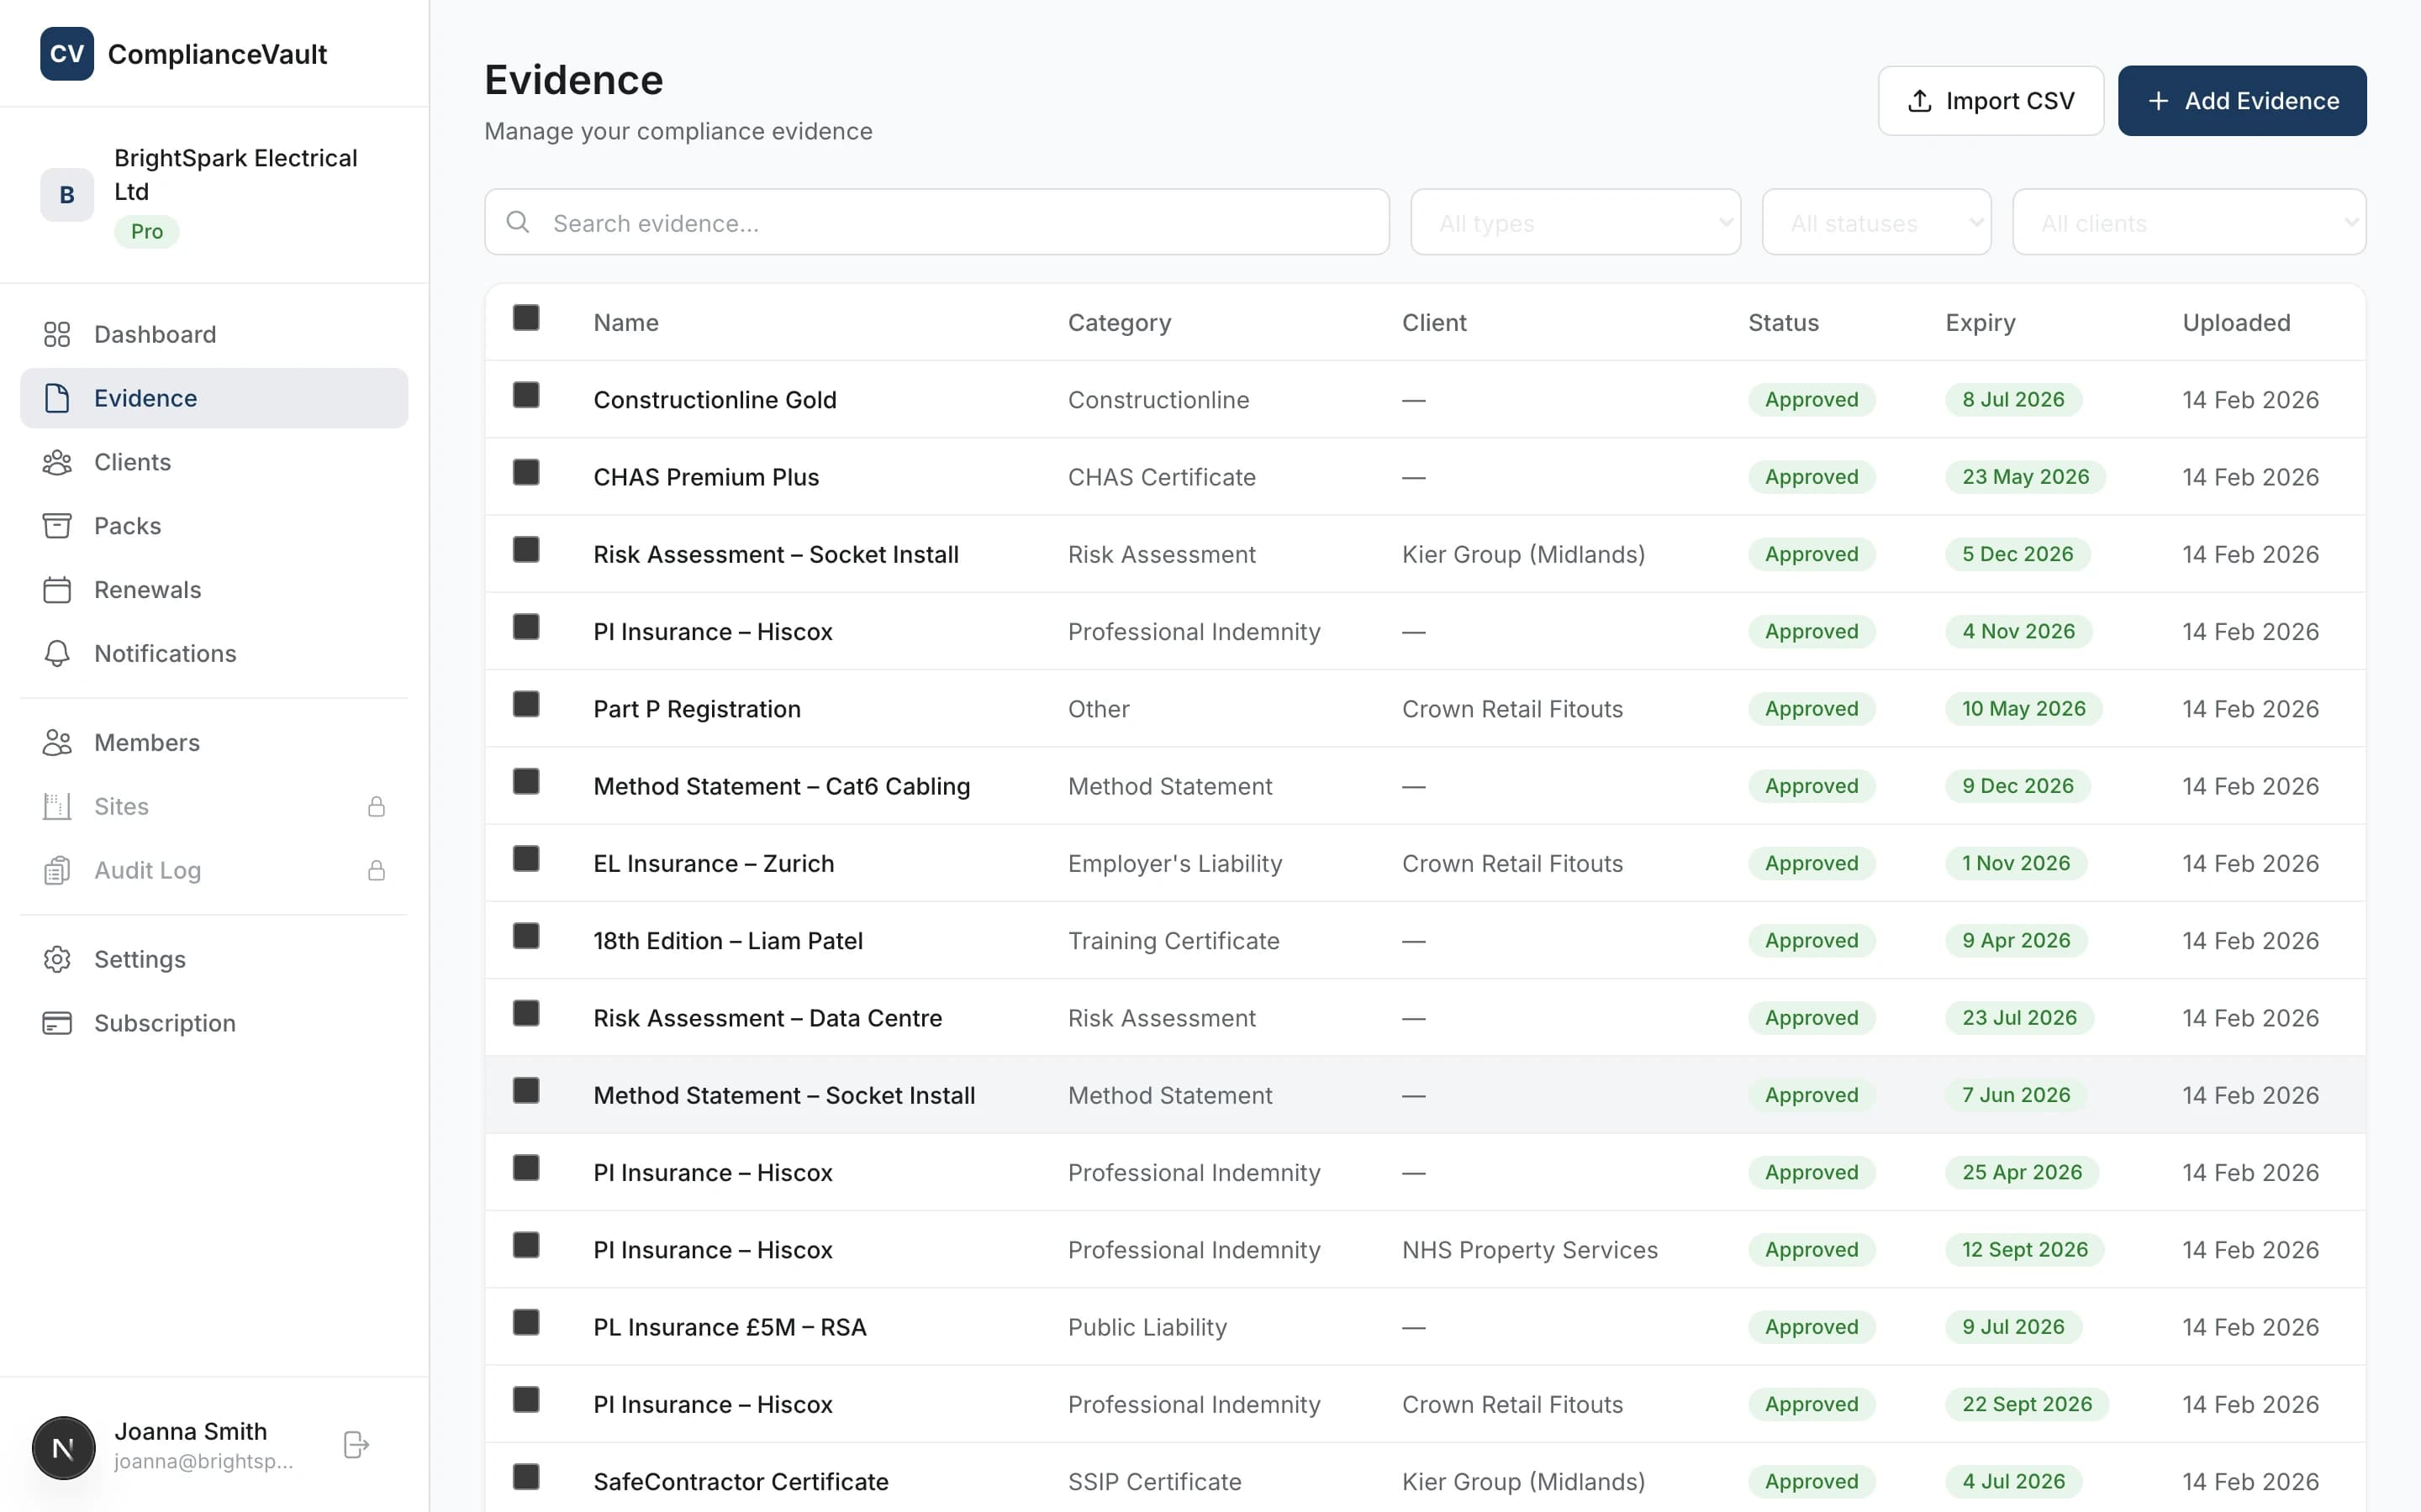Click the Notifications bell icon
This screenshot has height=1512, width=2421.
[57, 653]
